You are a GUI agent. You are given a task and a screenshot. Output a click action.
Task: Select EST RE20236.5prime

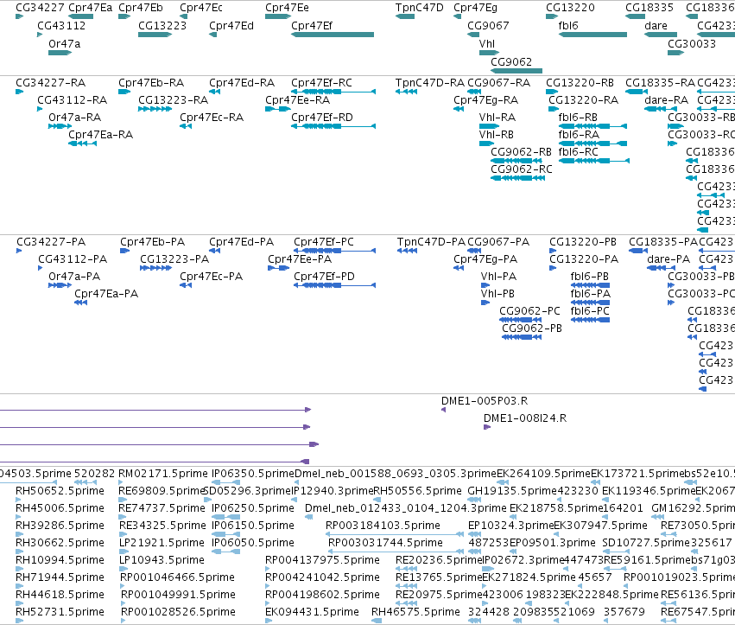point(407,569)
